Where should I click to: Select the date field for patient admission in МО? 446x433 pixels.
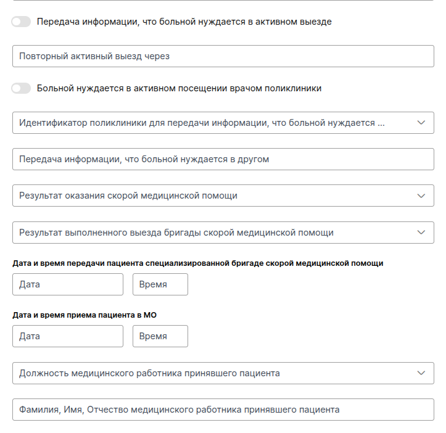[x=68, y=336]
